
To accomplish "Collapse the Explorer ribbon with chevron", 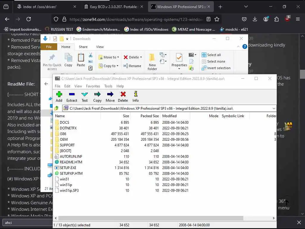I will [x=238, y=47].
